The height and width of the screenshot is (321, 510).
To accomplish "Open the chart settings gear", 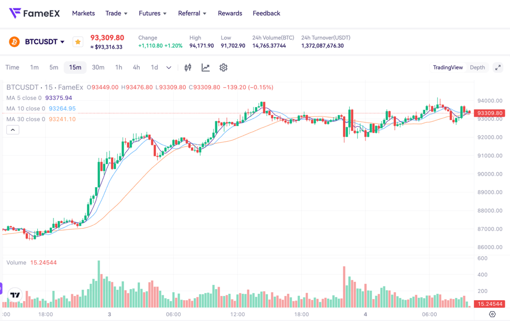I will click(x=223, y=67).
